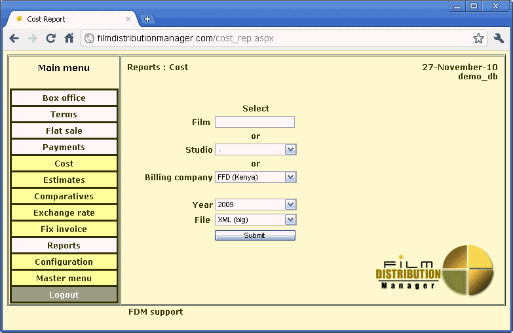Bookmark page with star icon
This screenshot has width=513, height=333.
pyautogui.click(x=478, y=39)
